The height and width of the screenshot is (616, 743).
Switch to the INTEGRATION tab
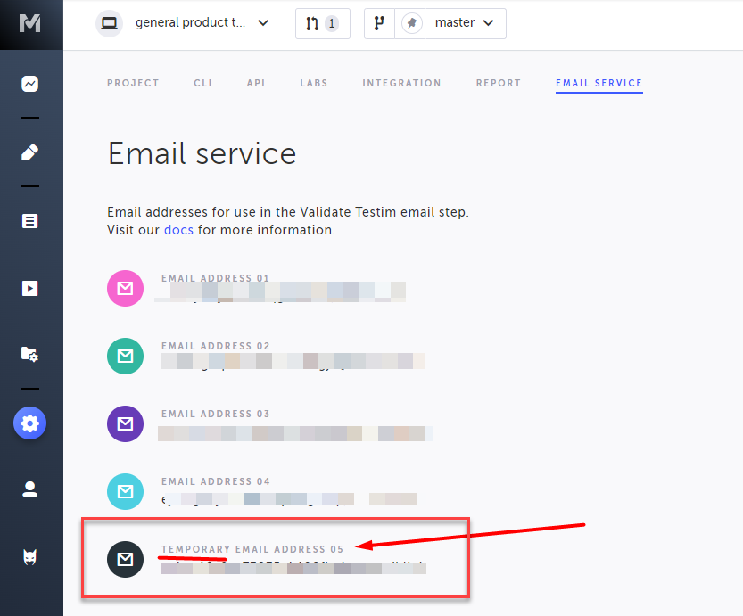(401, 83)
